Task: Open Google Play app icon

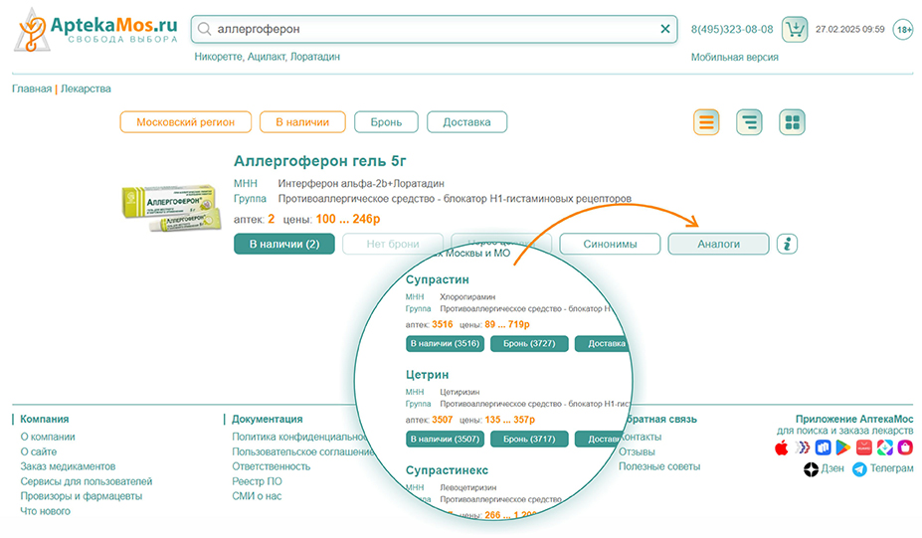Action: tap(842, 448)
